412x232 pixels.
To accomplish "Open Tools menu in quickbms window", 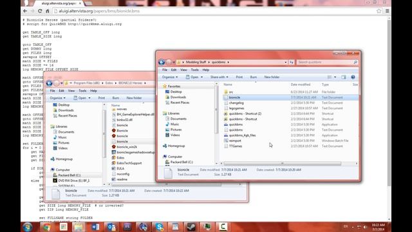I will (x=194, y=70).
